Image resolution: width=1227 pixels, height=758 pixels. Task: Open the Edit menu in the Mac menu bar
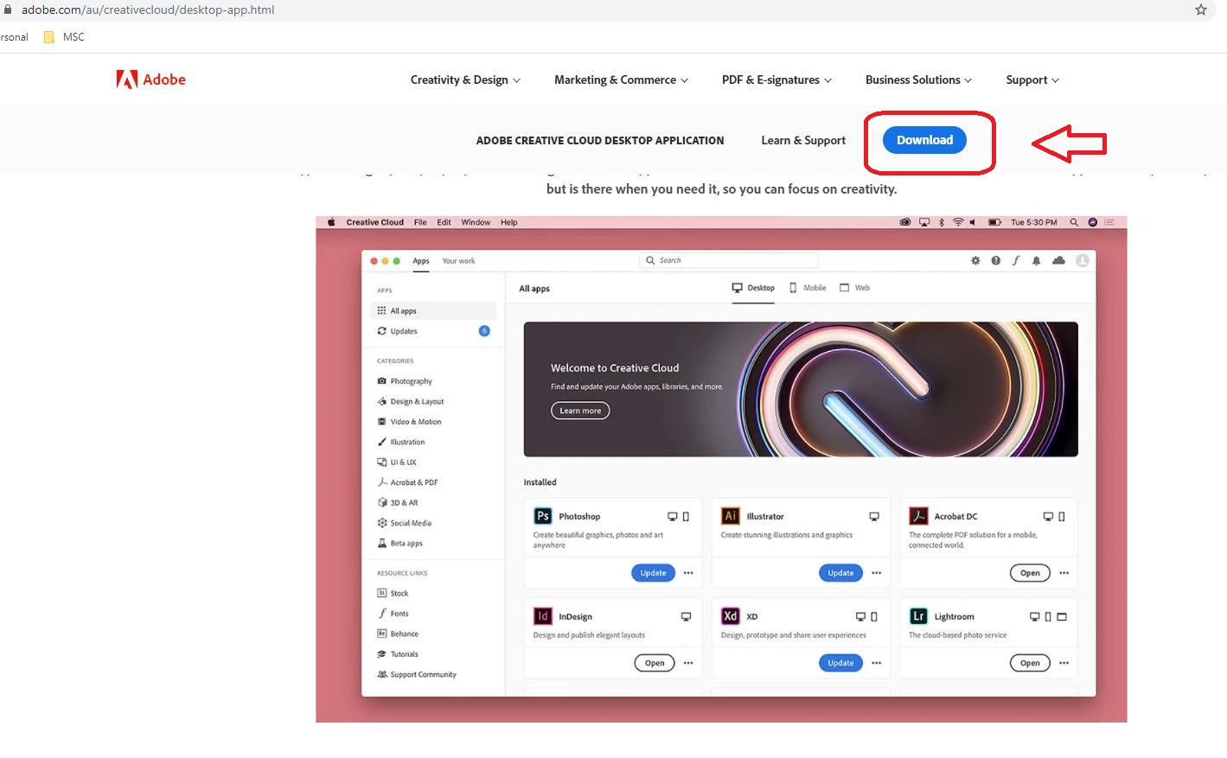pyautogui.click(x=444, y=222)
